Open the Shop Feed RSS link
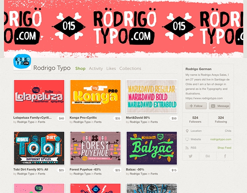247x193 pixels. click(x=224, y=148)
